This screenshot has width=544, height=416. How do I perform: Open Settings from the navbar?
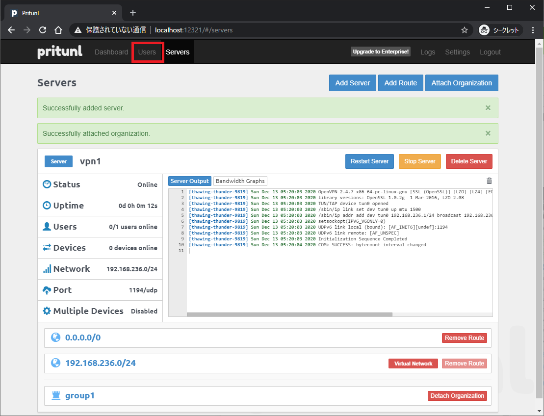click(458, 52)
